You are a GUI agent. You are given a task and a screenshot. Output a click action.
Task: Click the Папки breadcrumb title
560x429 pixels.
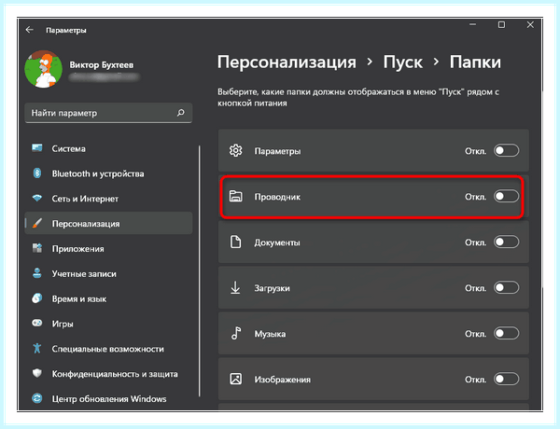(x=475, y=62)
